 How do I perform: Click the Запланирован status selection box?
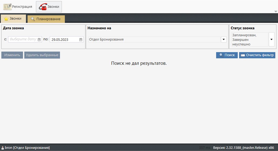pyautogui.click(x=250, y=39)
